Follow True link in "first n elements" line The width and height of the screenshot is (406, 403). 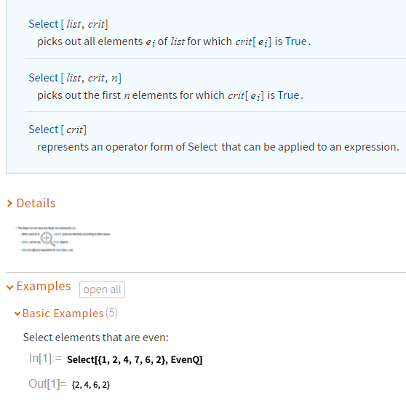point(288,95)
